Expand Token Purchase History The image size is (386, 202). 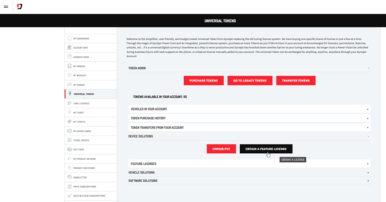tap(249, 118)
